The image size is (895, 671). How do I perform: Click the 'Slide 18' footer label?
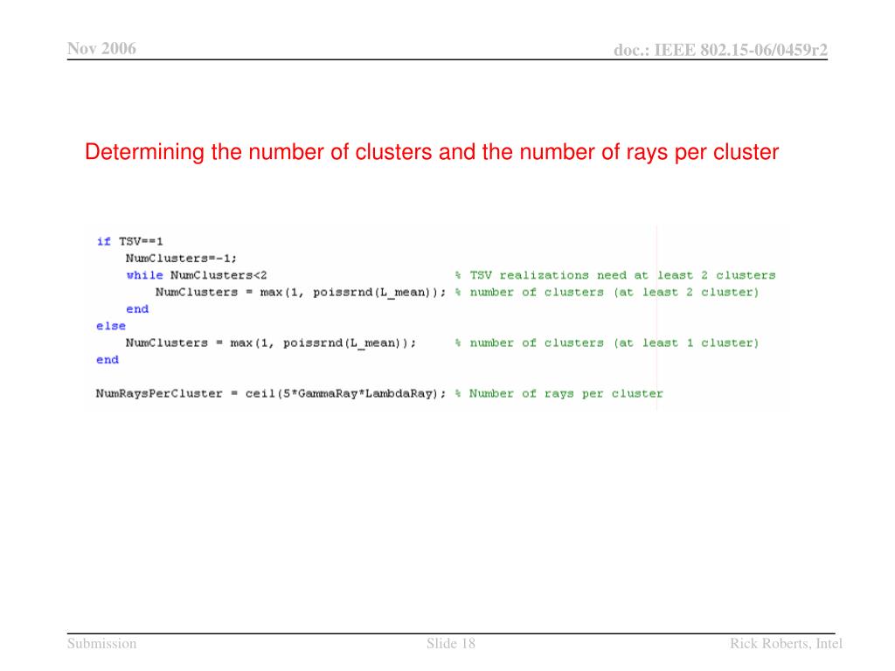[451, 644]
